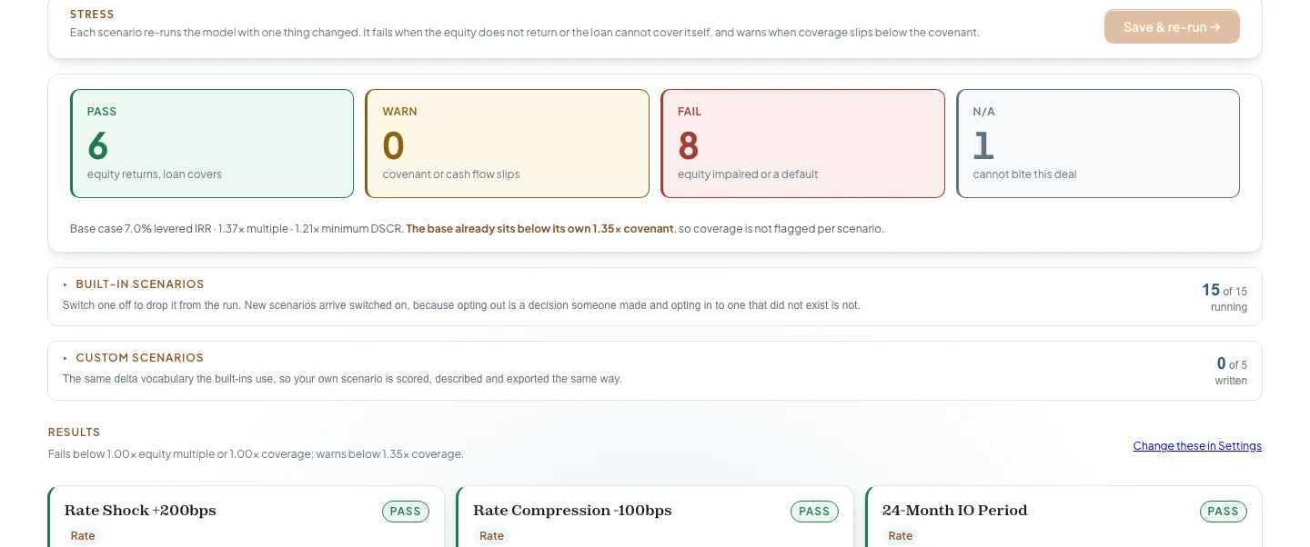Click the Rate Shock +200bps scenario title
1310x547 pixels.
(x=140, y=511)
